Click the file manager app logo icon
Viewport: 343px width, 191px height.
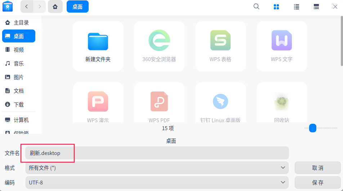[8, 6]
